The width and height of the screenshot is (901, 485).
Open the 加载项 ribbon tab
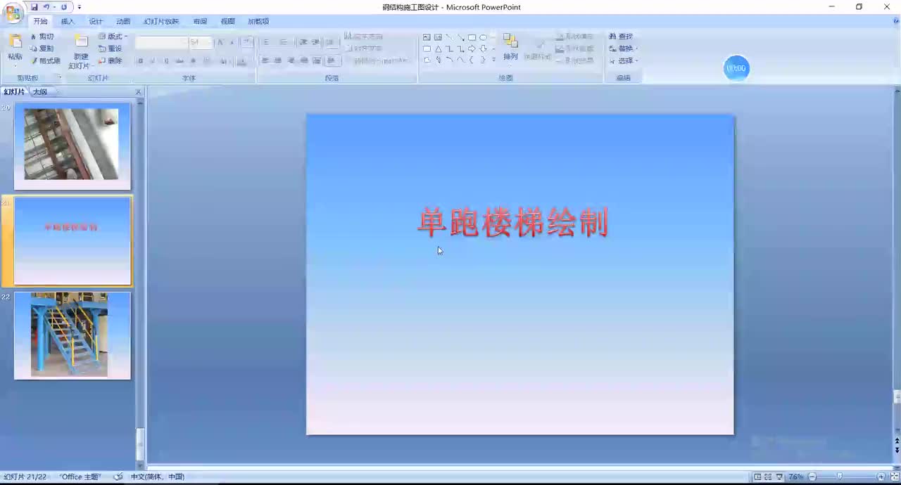[x=258, y=22]
